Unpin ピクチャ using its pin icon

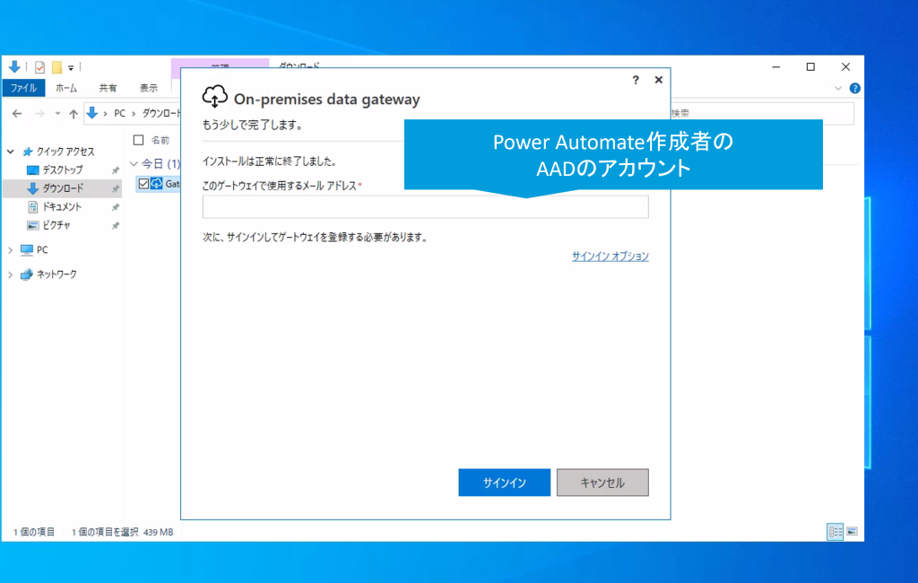point(116,226)
